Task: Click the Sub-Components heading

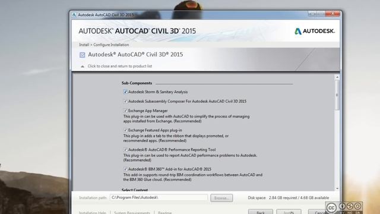Action: click(137, 83)
